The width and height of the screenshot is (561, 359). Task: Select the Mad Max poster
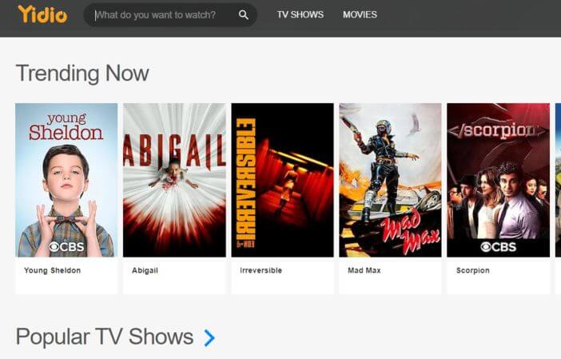390,180
